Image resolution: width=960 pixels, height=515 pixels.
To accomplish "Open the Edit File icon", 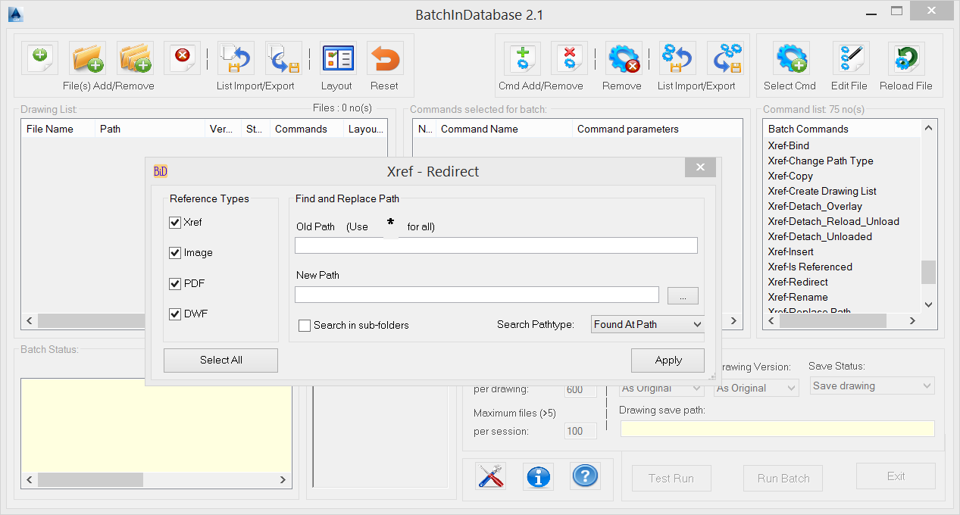I will click(849, 58).
